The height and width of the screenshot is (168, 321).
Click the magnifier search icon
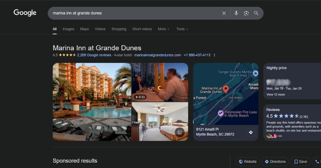pos(256,13)
